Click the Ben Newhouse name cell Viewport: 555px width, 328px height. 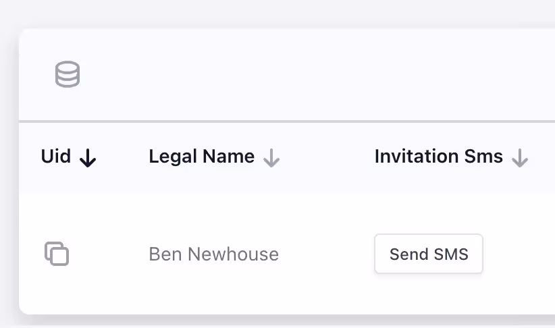(x=214, y=254)
